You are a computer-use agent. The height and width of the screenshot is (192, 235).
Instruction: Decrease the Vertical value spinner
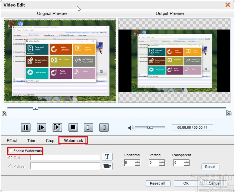point(162,164)
